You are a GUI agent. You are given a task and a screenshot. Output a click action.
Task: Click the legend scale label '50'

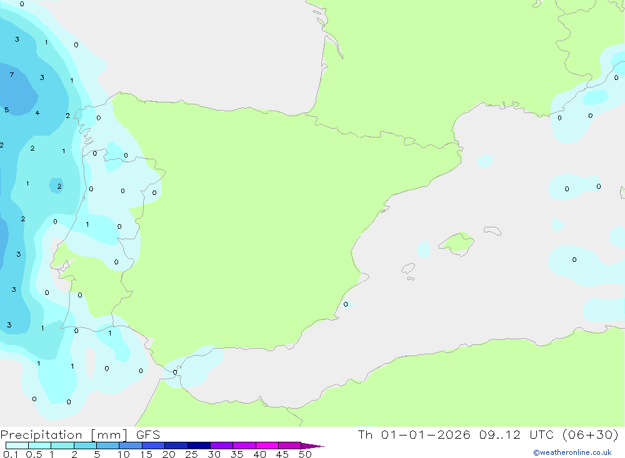[305, 454]
